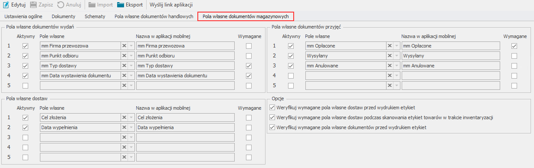534x168 pixels.
Task: Open dropdown of 'mm Opłacone' field
Action: [397, 46]
